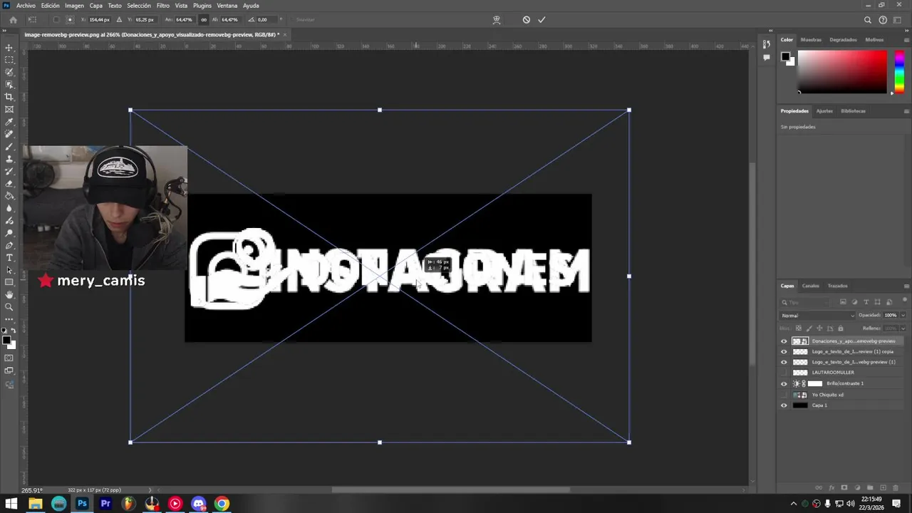Hide the Donaciones_y_apo layer

pyautogui.click(x=784, y=341)
